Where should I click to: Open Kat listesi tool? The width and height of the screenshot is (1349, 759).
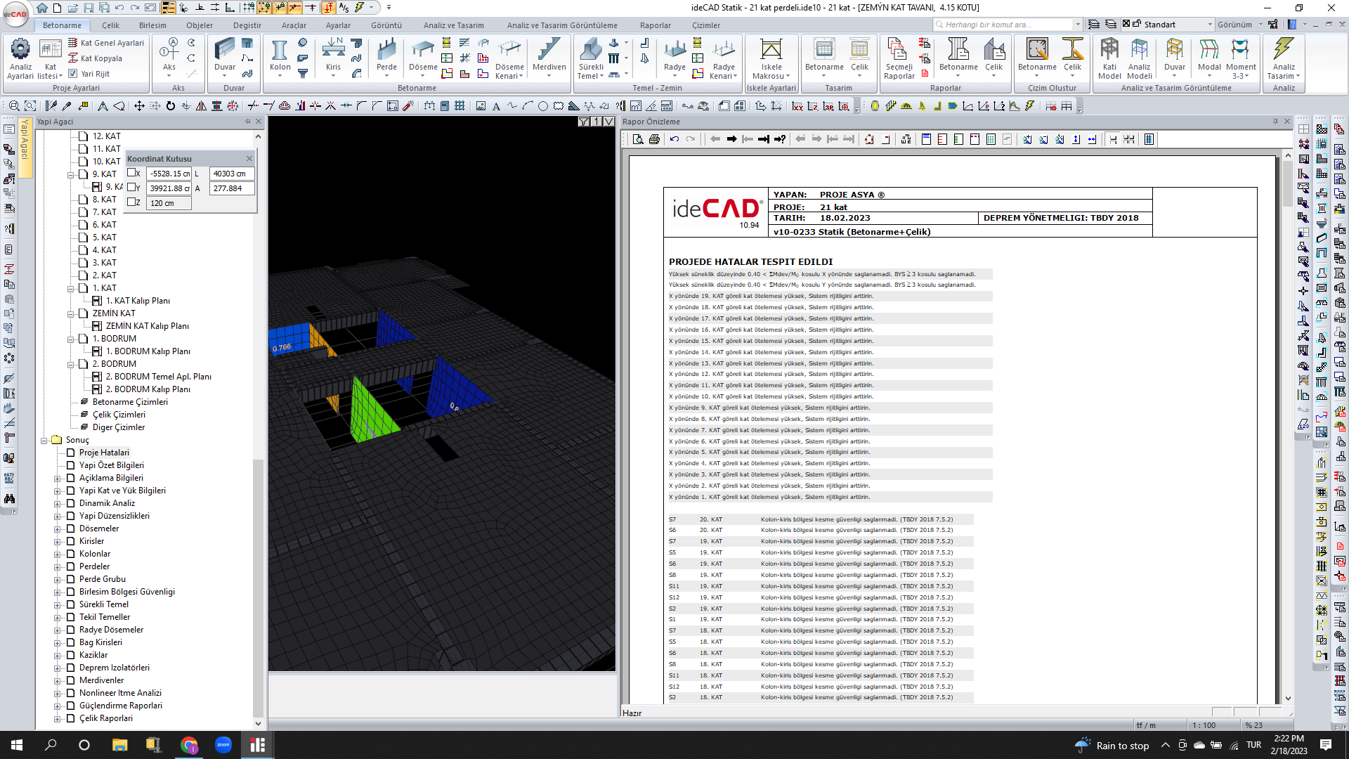coord(50,58)
